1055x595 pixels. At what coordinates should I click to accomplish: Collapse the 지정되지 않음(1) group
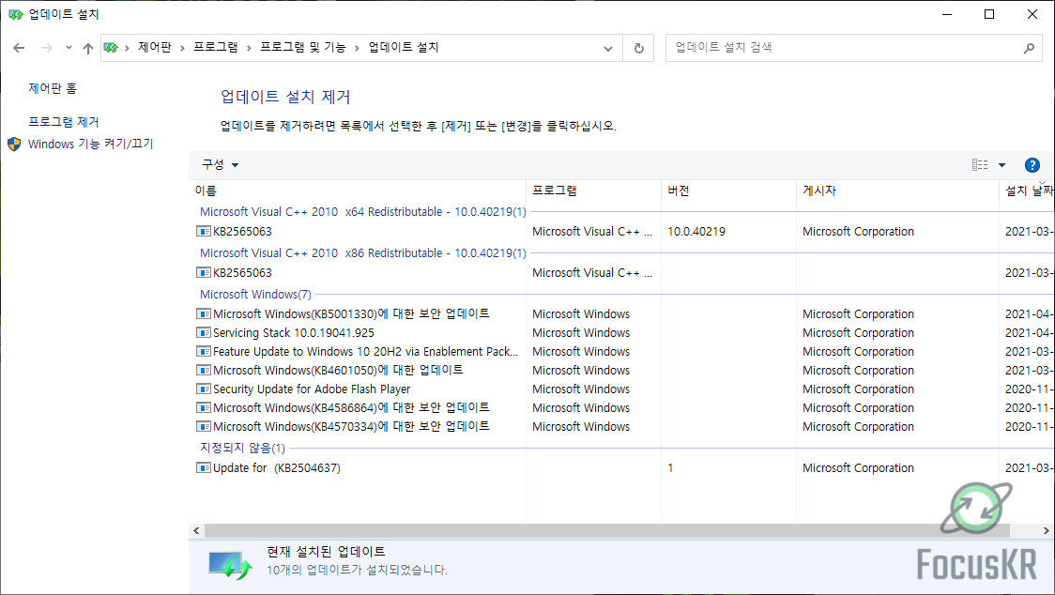pyautogui.click(x=242, y=449)
